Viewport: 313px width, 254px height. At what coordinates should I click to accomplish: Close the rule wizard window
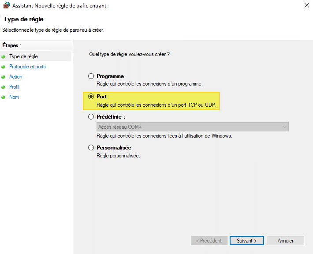point(306,6)
